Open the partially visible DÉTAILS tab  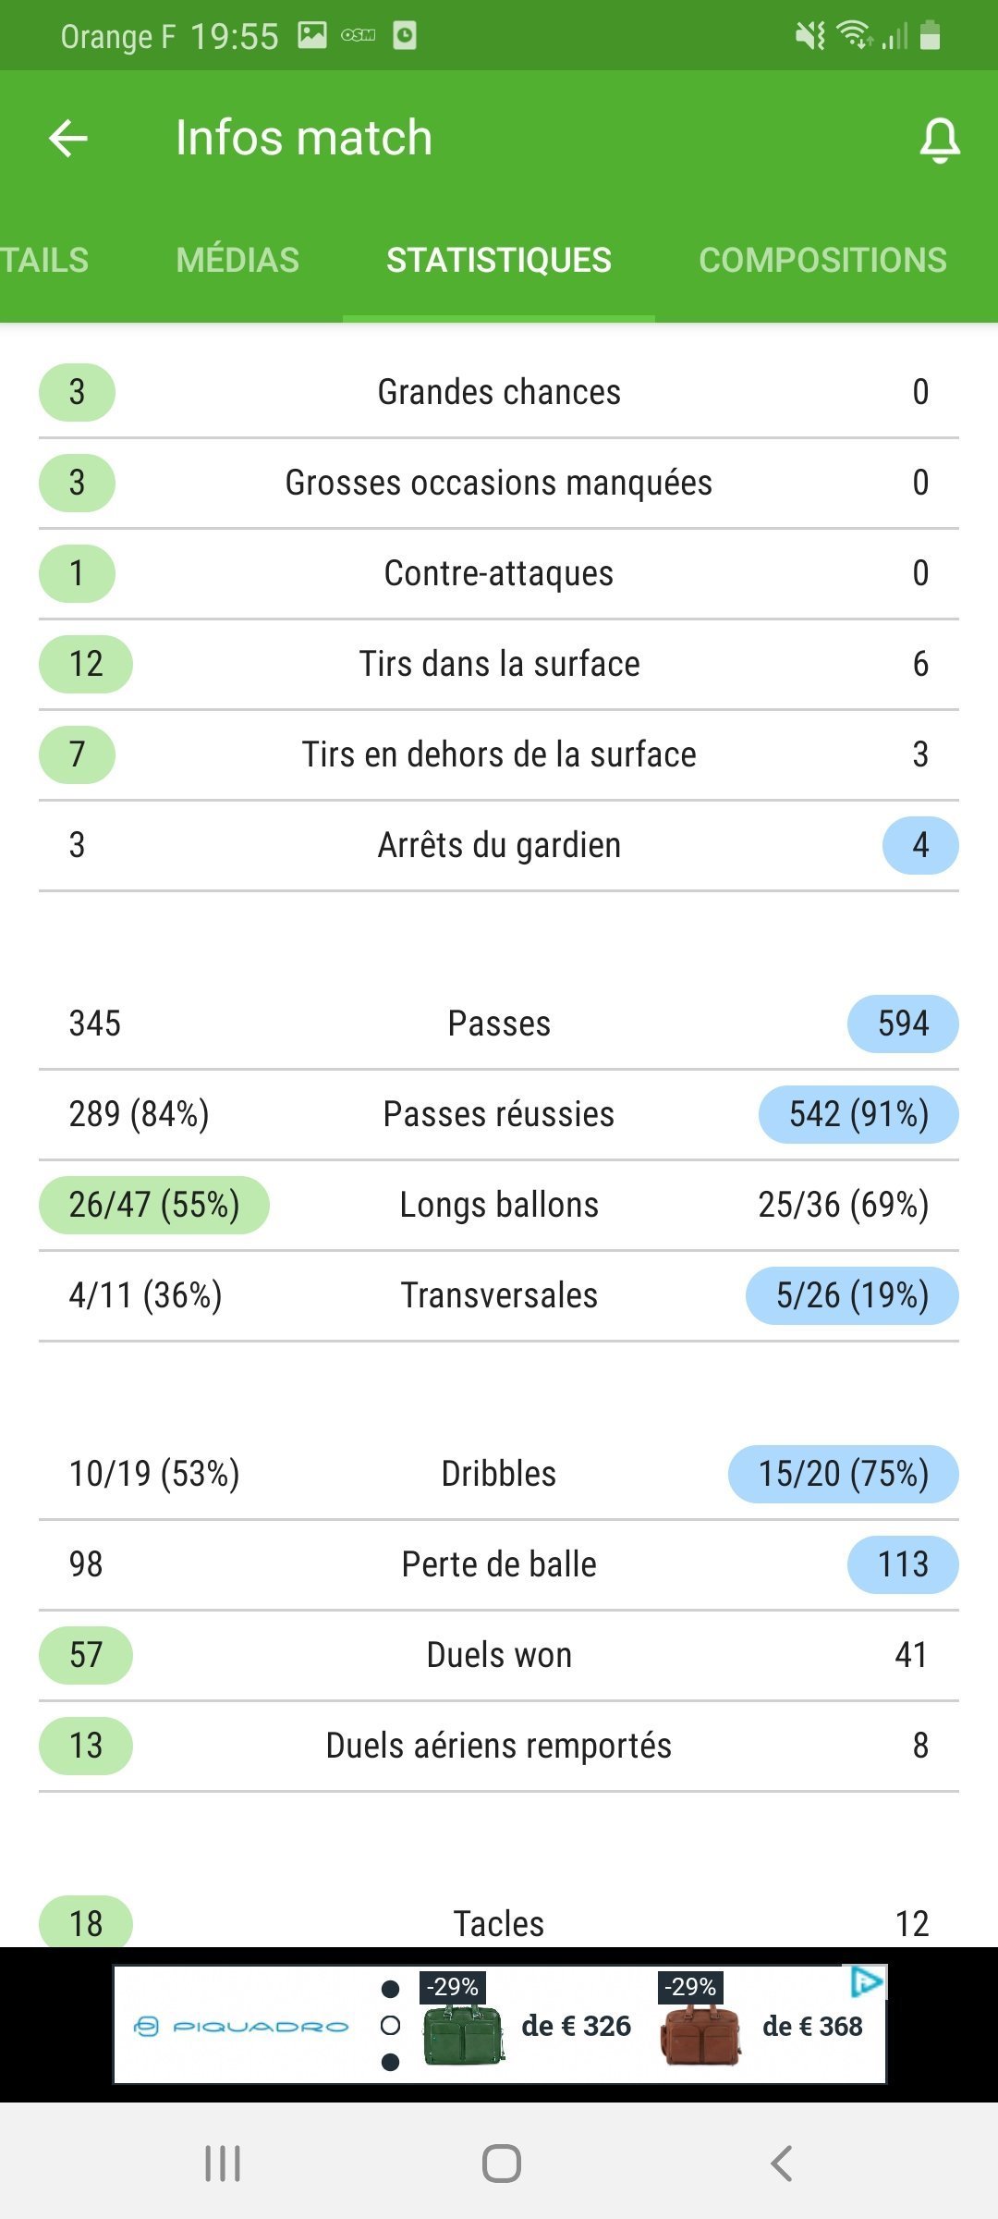pos(44,260)
